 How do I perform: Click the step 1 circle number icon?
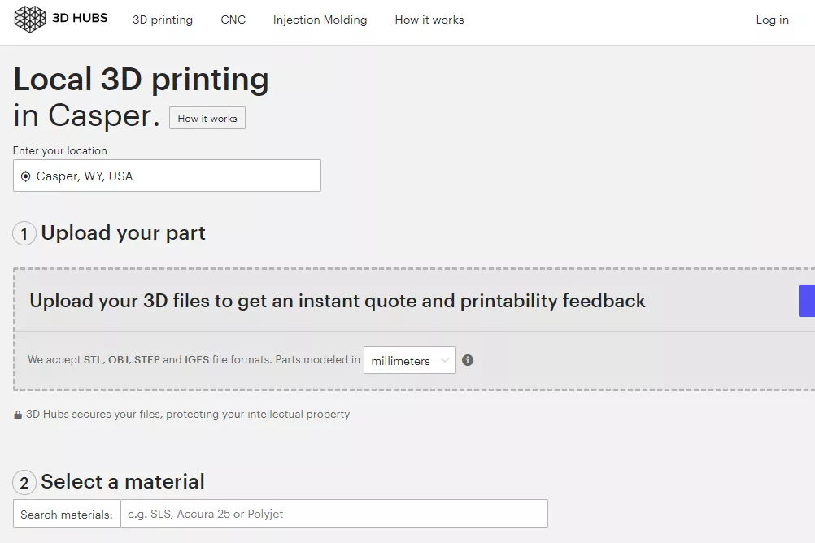[x=24, y=234]
